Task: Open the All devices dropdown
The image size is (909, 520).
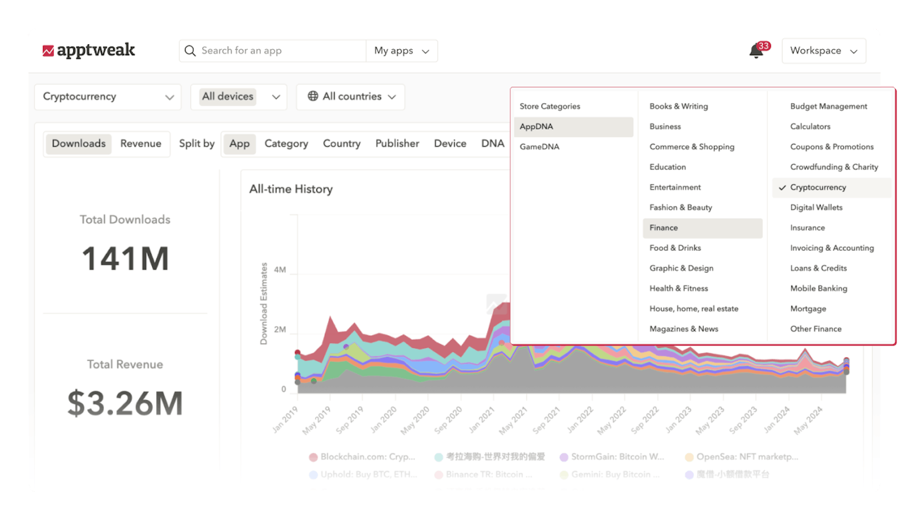Action: [239, 96]
